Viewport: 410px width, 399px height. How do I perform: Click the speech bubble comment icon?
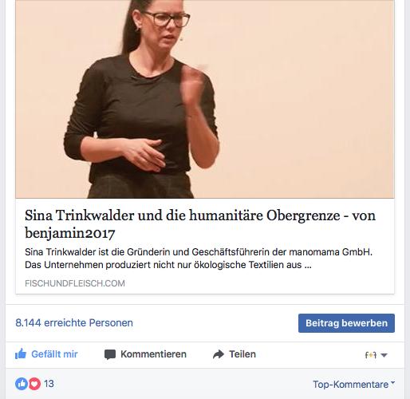tap(110, 354)
